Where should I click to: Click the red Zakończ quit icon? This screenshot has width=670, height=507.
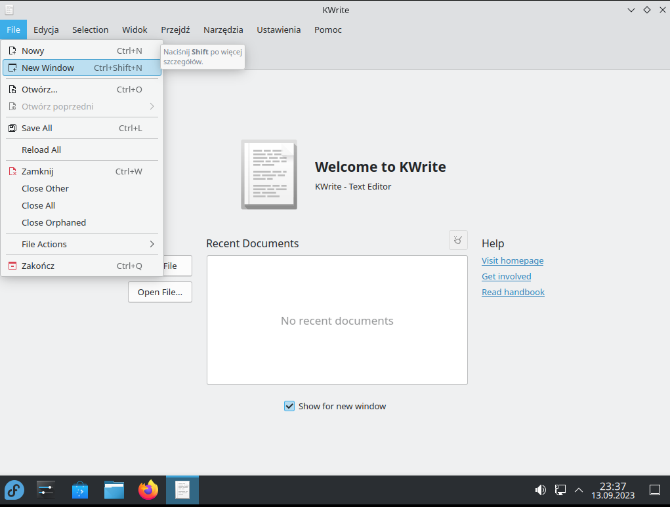[x=13, y=266]
